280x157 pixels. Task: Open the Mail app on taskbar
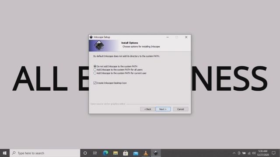tap(136, 153)
